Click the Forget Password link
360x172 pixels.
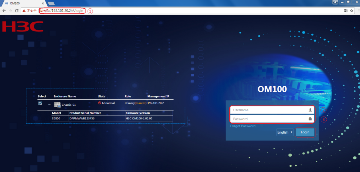coord(243,126)
